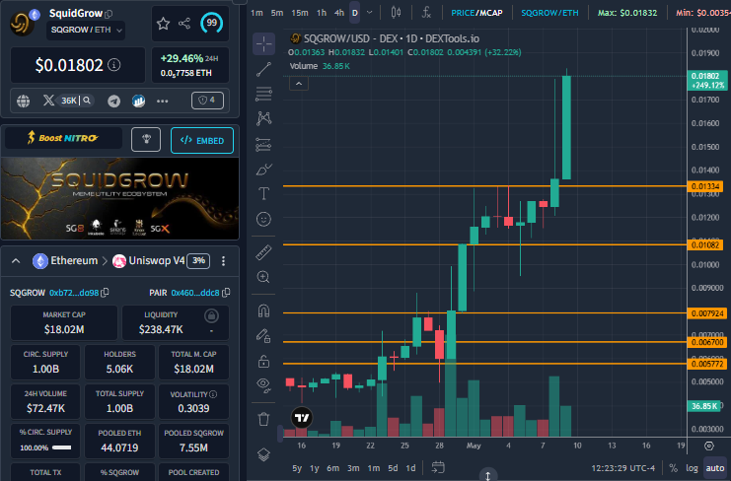Switch chart to 5m timeframe

(277, 13)
